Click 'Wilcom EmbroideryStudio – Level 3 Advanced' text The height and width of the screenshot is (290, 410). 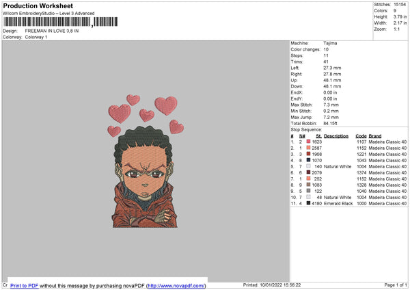[x=49, y=14]
